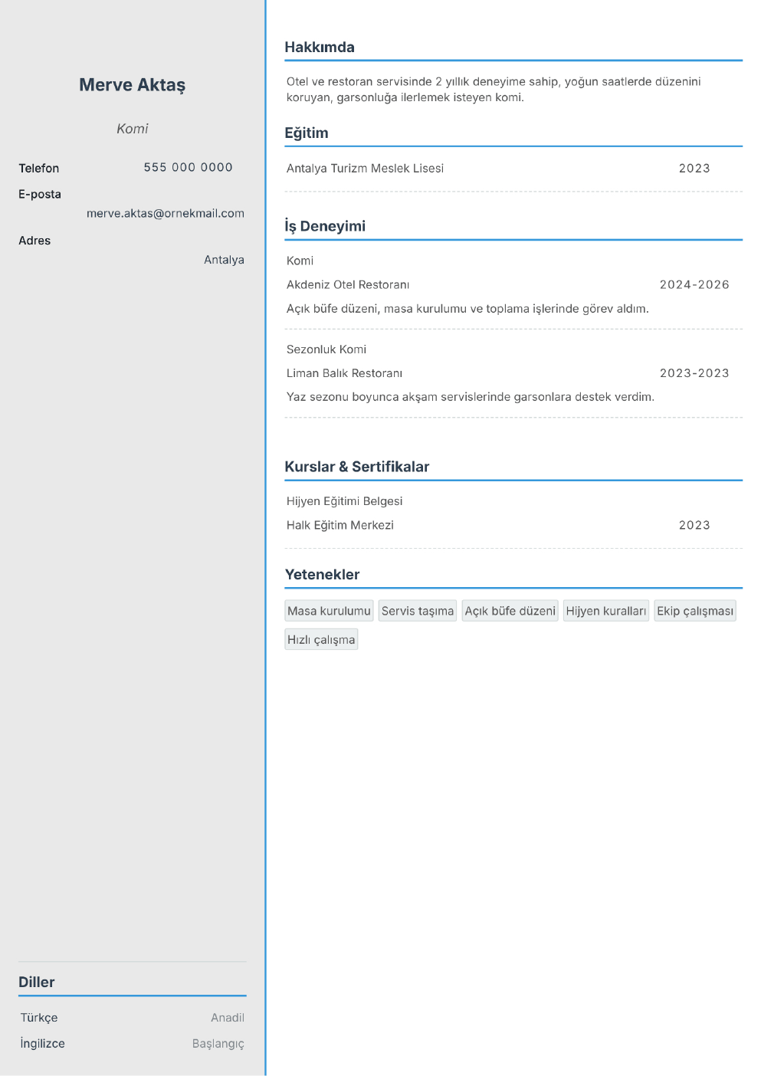Click the date range "2024-2026"
Image resolution: width=761 pixels, height=1076 pixels.
pos(694,285)
